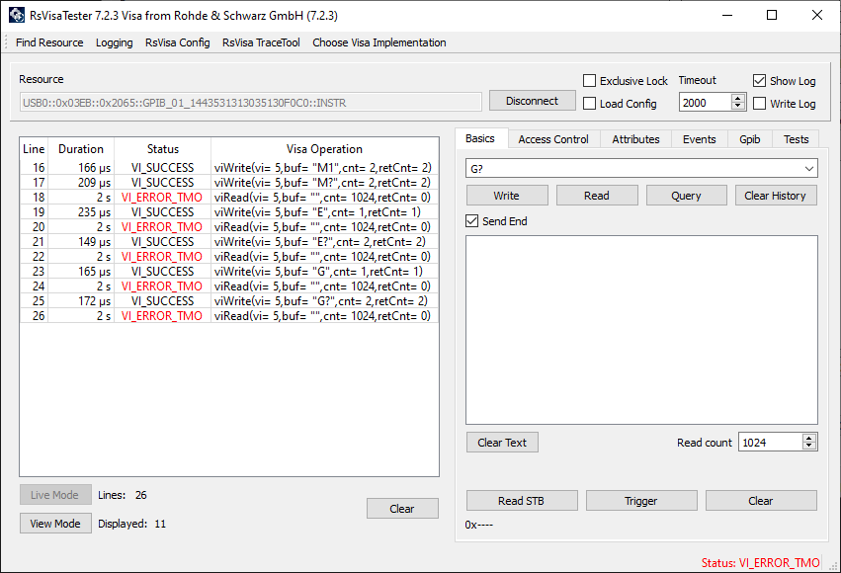
Task: Click the 235 µs duration cell
Action: click(x=81, y=212)
